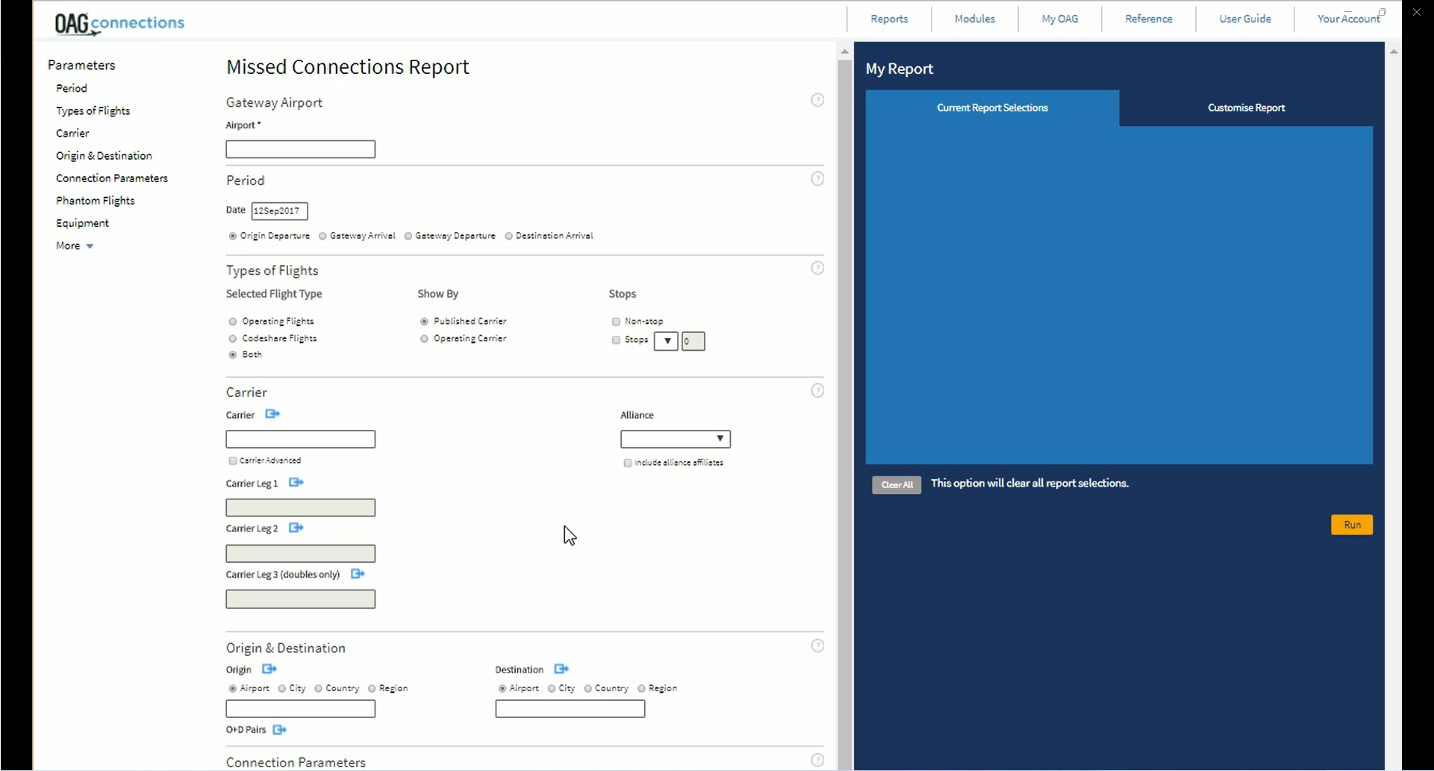Viewport: 1434px width, 771px height.
Task: Switch to Customise Report tab
Action: [1246, 108]
